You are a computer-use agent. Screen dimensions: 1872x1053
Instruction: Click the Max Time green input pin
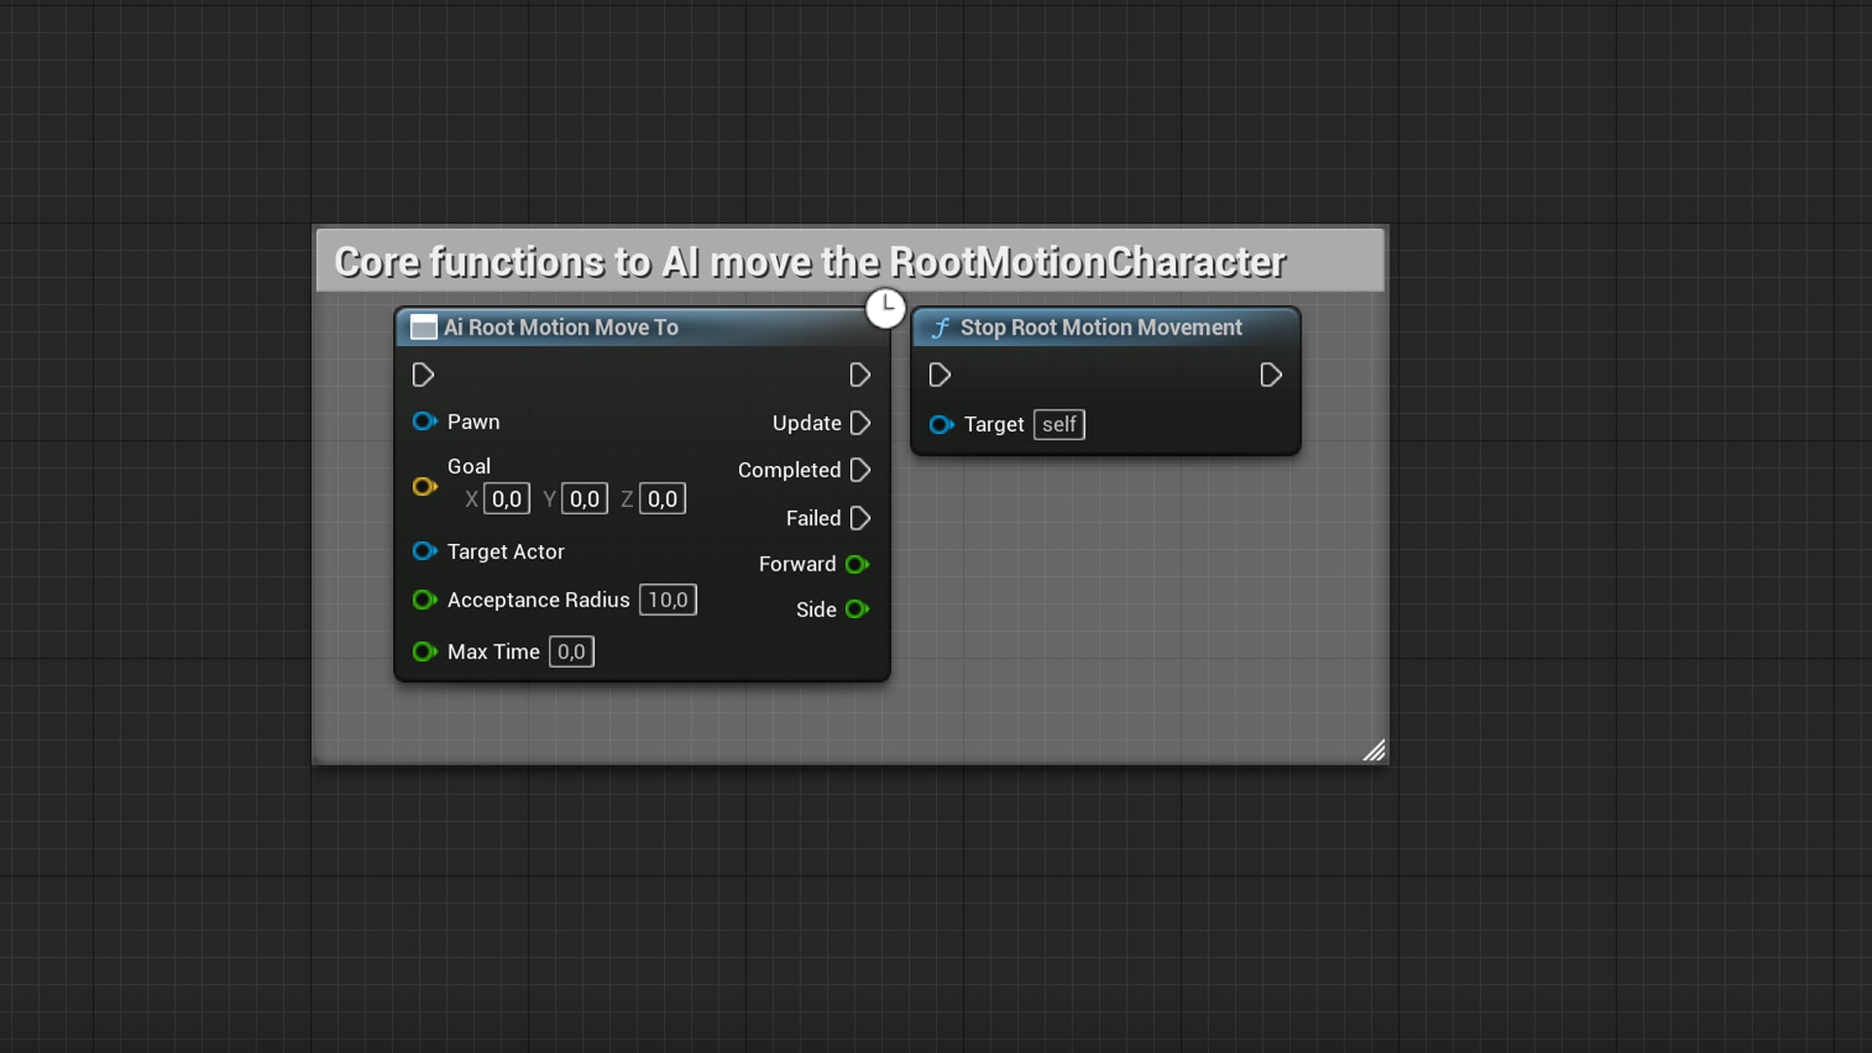[423, 651]
